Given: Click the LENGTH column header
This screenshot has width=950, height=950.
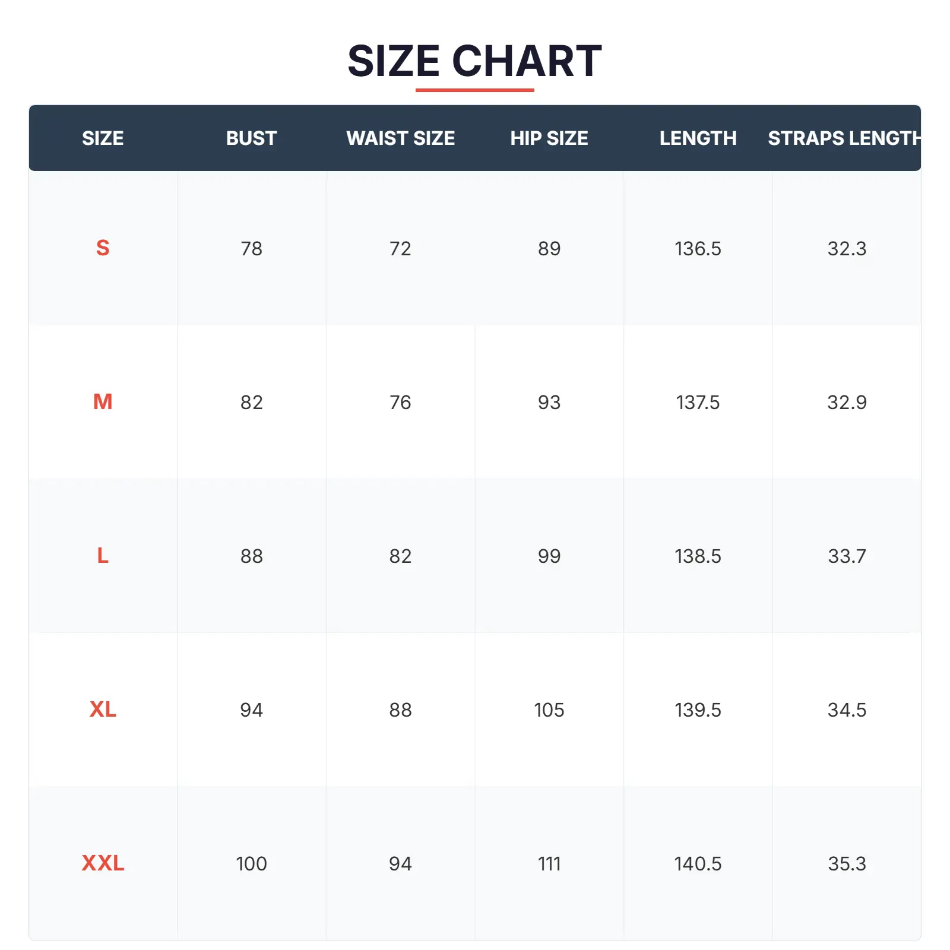Looking at the screenshot, I should 698,138.
